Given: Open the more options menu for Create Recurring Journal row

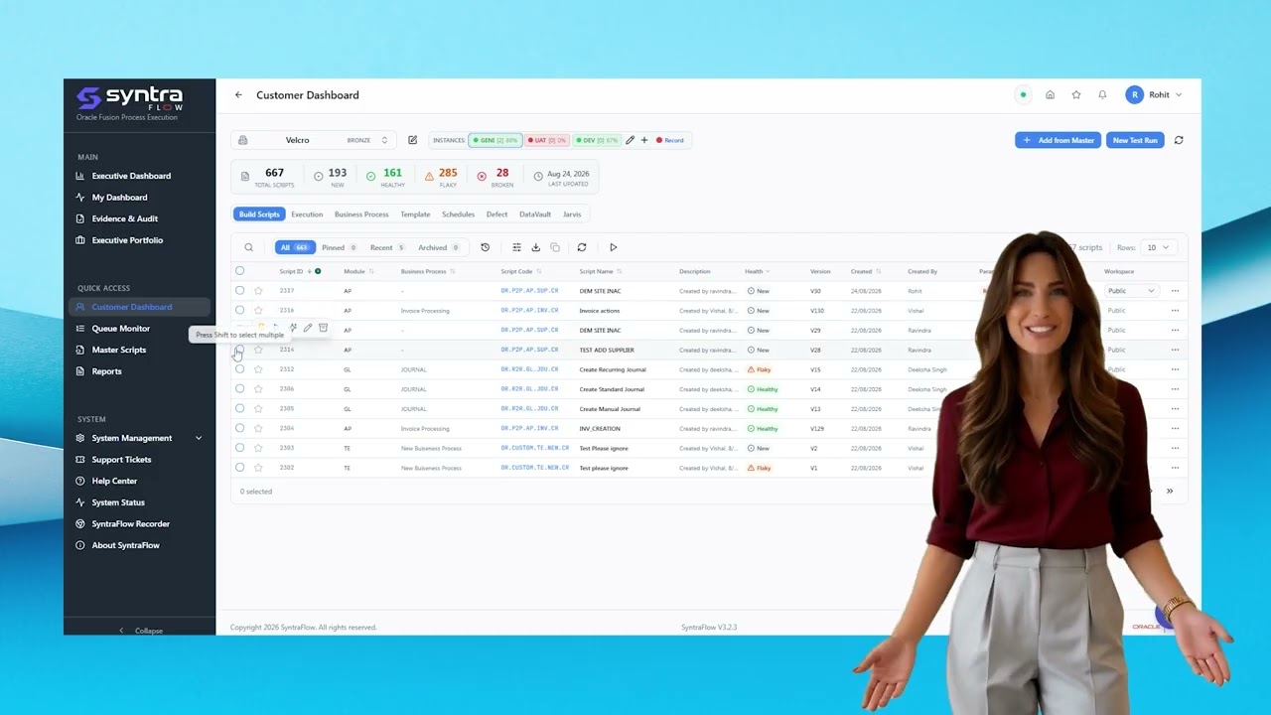Looking at the screenshot, I should [x=1175, y=369].
